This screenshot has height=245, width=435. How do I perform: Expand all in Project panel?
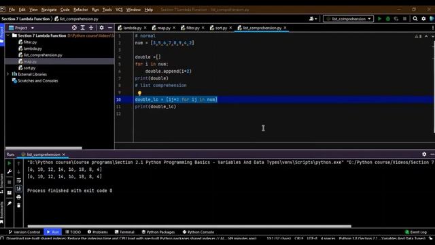tap(83, 28)
